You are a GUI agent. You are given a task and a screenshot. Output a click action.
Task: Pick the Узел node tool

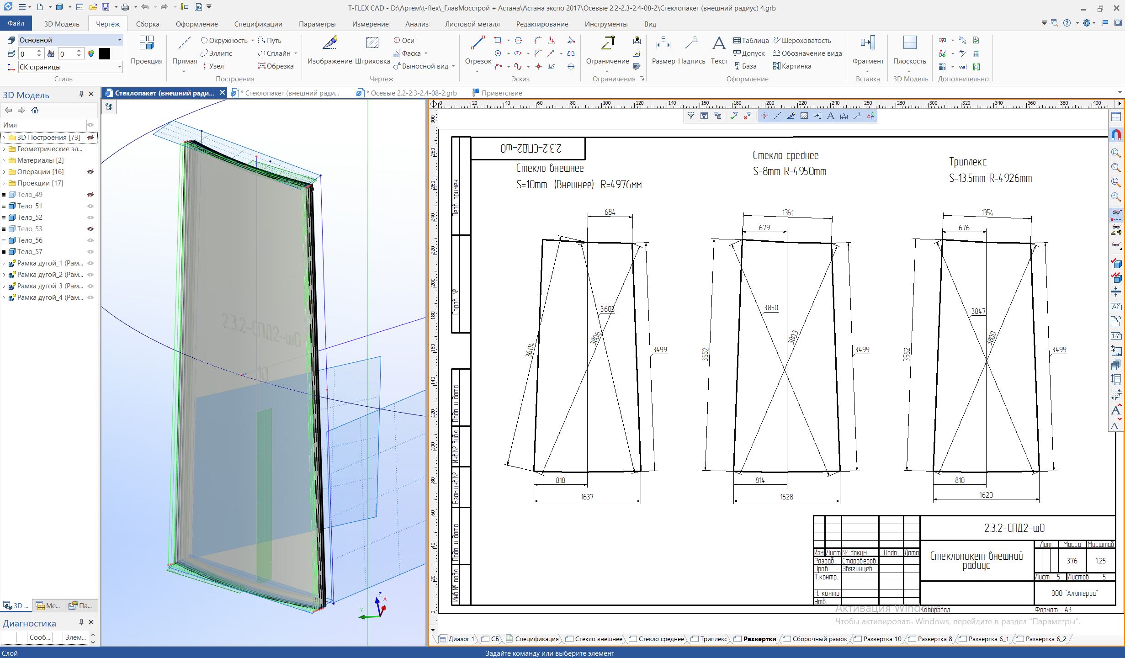pos(212,66)
